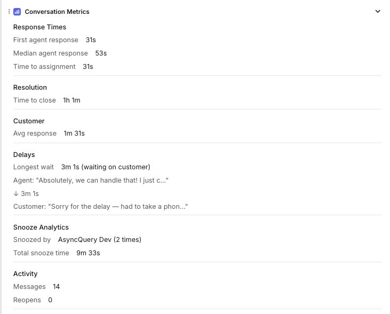Image resolution: width=390 pixels, height=314 pixels.
Task: Click the First agent response value 31s
Action: pos(91,40)
